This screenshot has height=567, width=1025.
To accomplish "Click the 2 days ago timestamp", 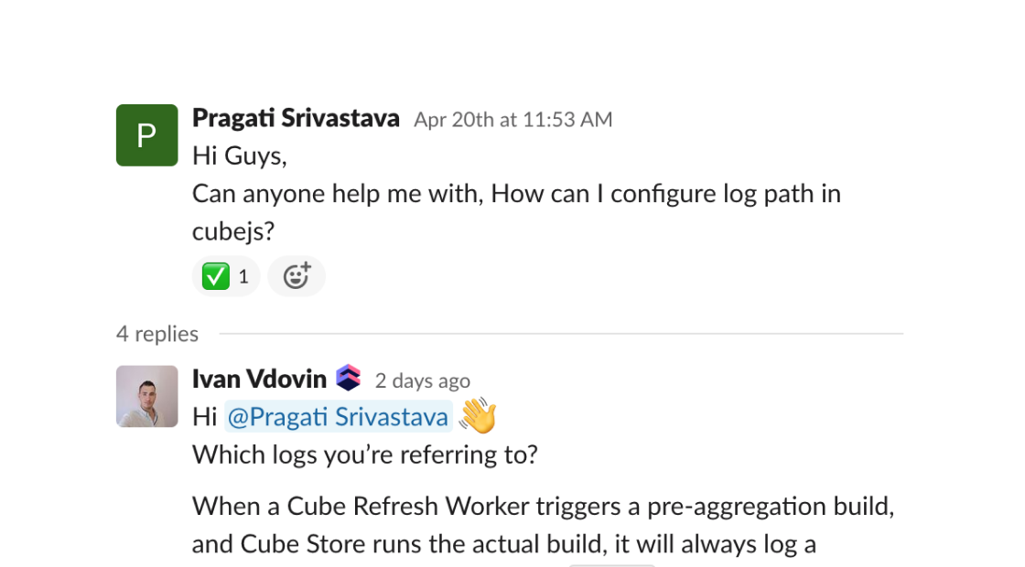I will click(422, 380).
